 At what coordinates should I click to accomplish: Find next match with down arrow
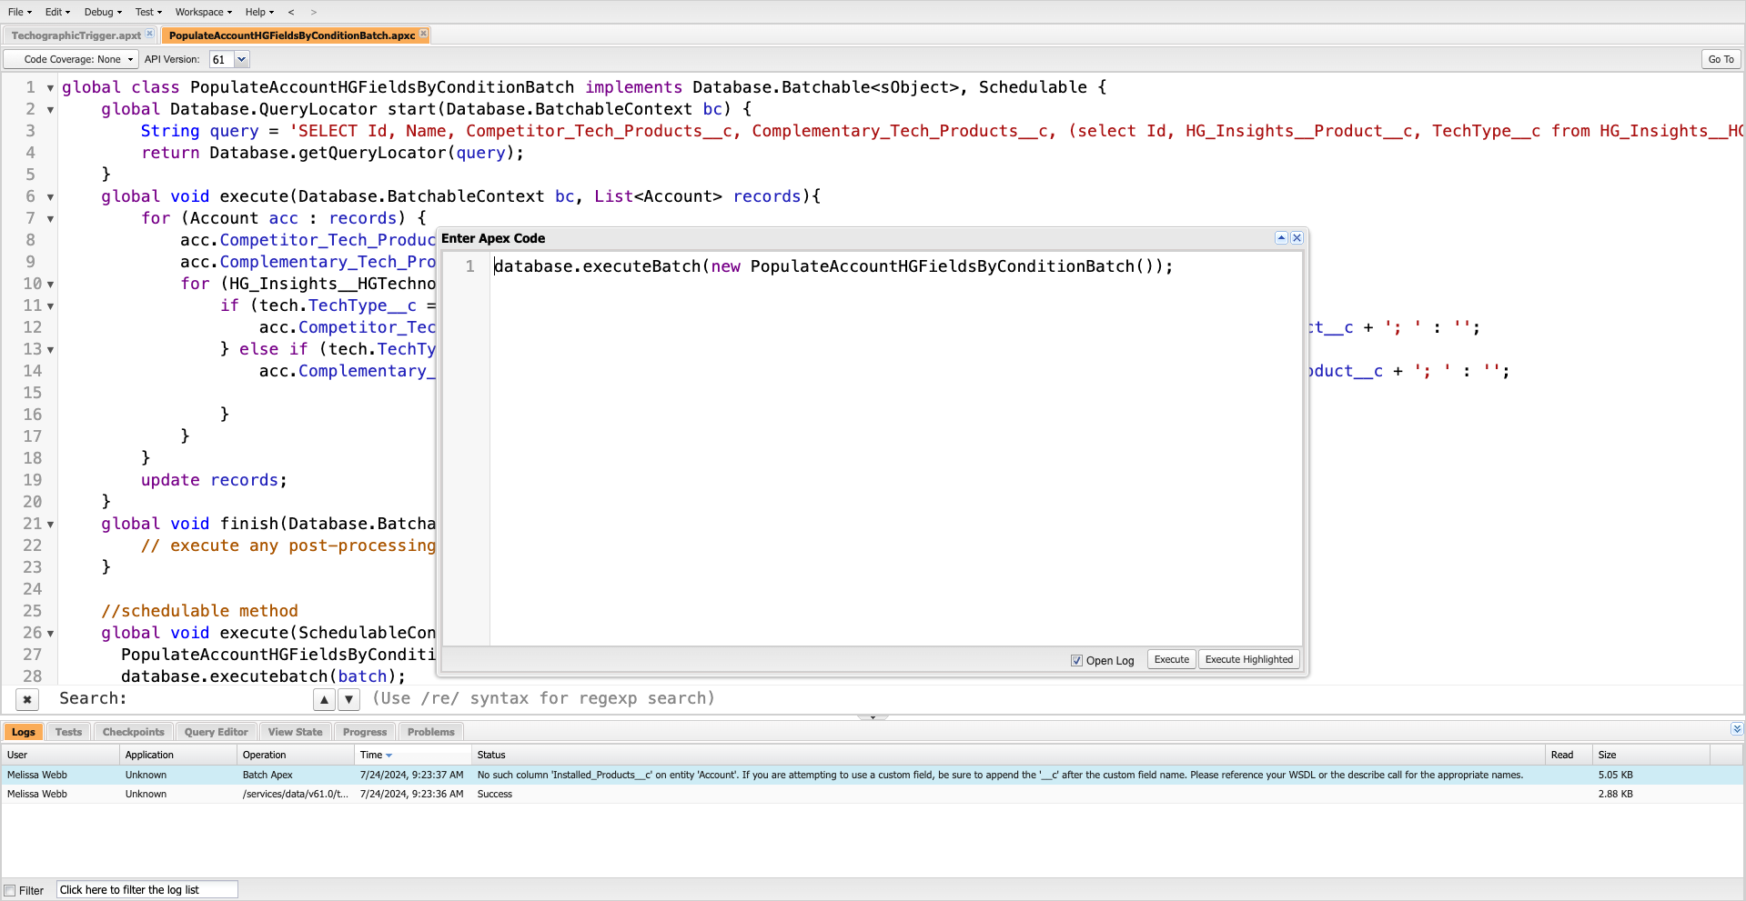348,699
